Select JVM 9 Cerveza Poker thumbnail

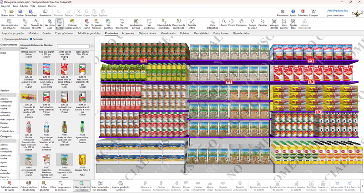click(x=82, y=159)
